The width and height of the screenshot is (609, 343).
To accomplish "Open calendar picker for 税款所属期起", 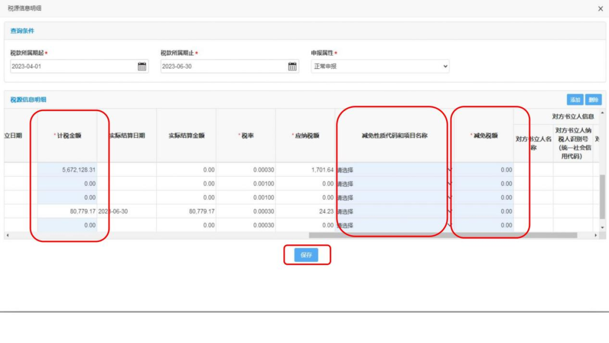I will (x=142, y=67).
